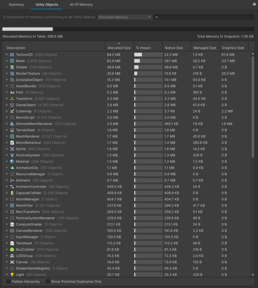Image resolution: width=258 pixels, height=288 pixels.
Task: Click the Texture2D type icon
Action: pyautogui.click(x=12, y=55)
